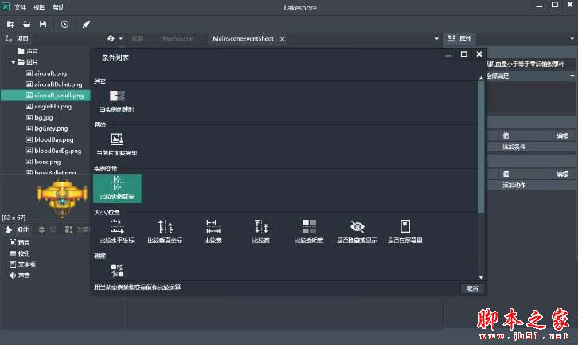Maximize the 条件列表 dialog window
The width and height of the screenshot is (578, 345).
point(463,54)
